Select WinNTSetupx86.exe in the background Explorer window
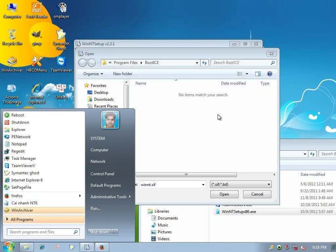Viewport: 336px width, 252px height. [x=239, y=212]
